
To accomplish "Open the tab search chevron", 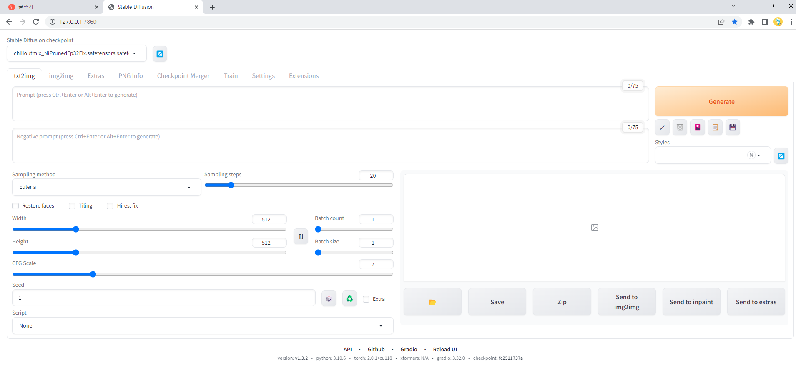I will 733,6.
